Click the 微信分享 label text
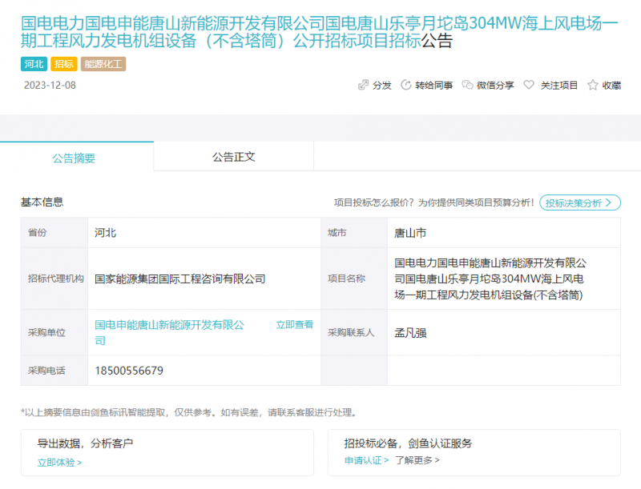 tap(495, 86)
